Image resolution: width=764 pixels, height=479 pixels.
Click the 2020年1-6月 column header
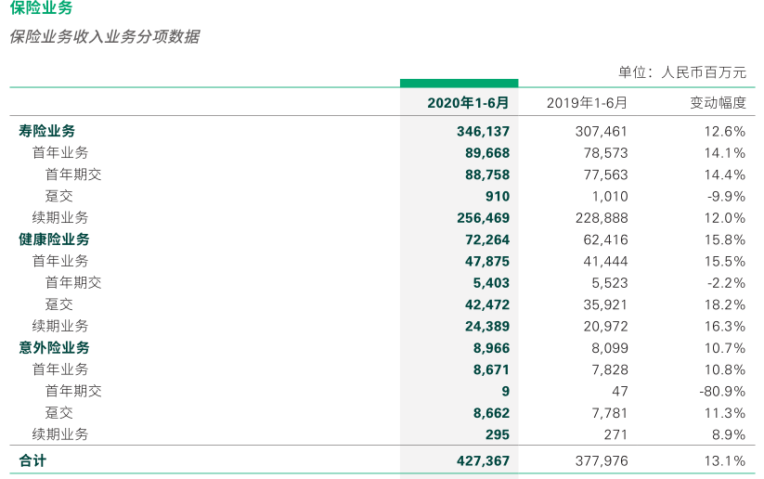coord(468,103)
